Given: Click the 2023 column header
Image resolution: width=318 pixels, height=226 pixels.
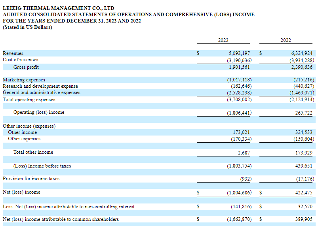Looking at the screenshot, I should [223, 40].
